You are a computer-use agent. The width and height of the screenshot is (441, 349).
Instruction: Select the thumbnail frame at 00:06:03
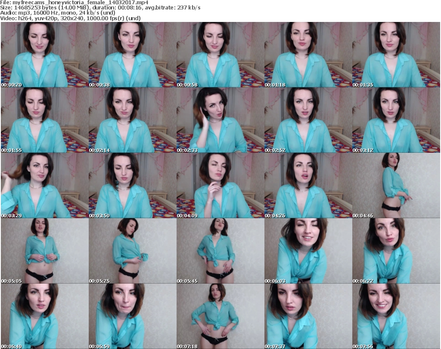pos(308,250)
